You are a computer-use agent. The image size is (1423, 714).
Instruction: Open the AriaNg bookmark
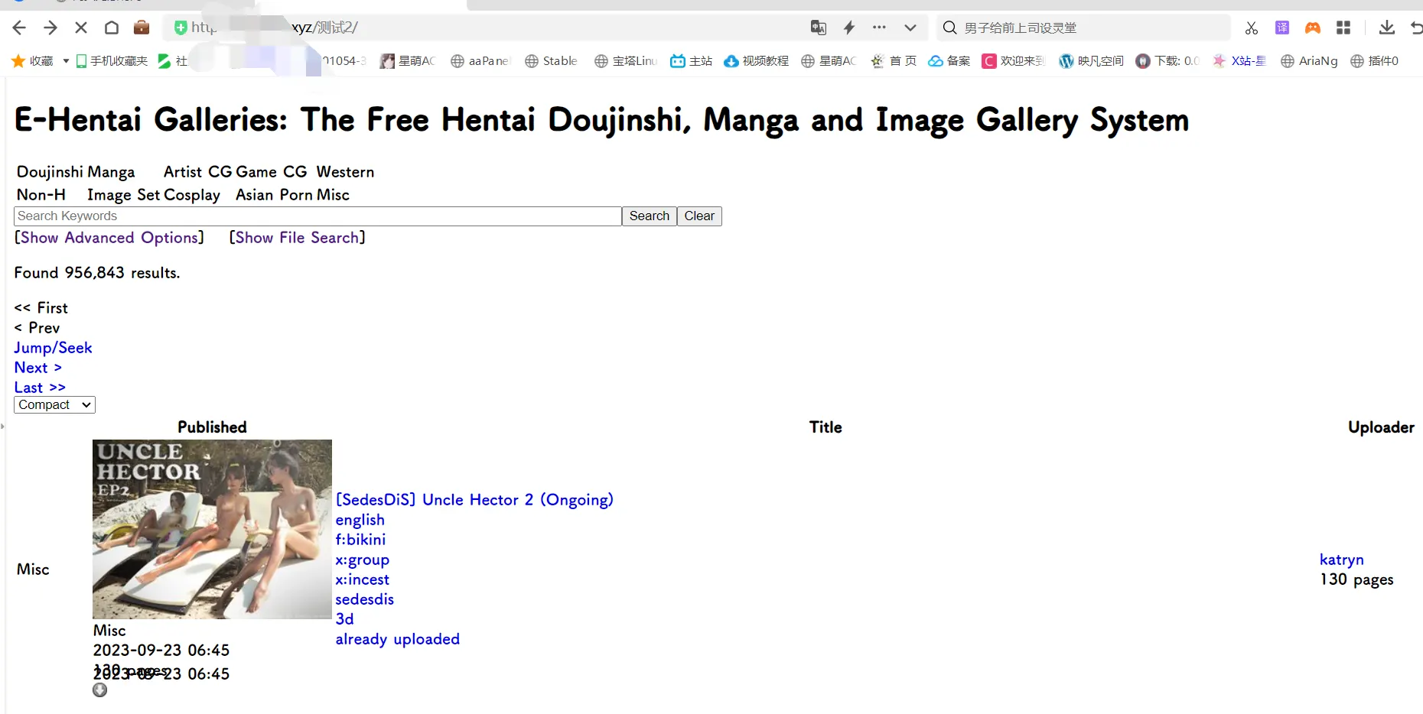pos(1310,61)
